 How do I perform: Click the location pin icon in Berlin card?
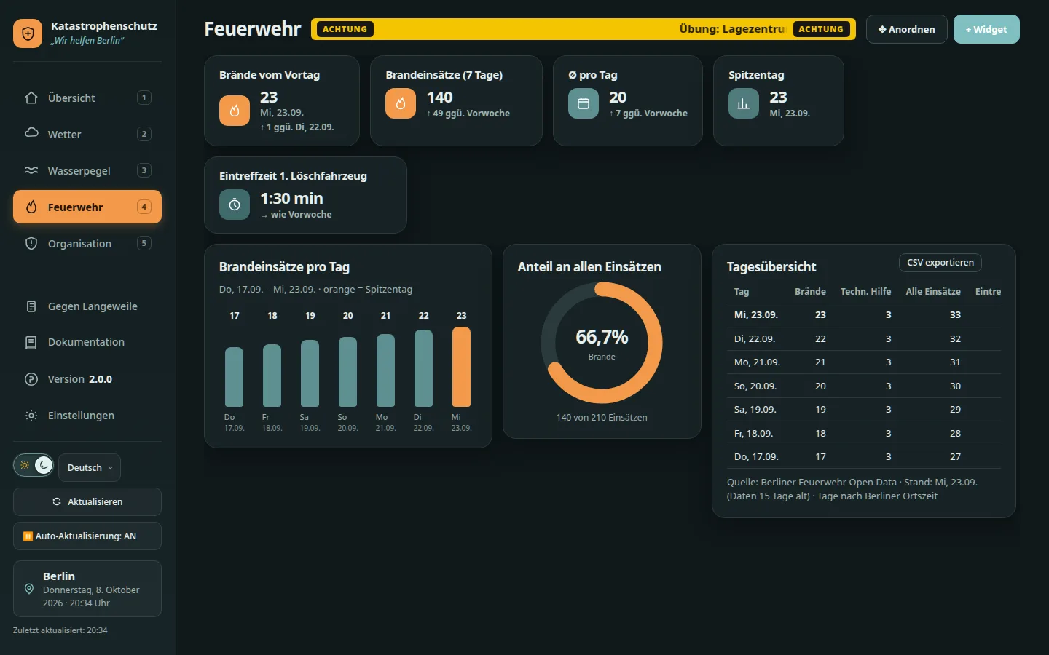pos(29,589)
